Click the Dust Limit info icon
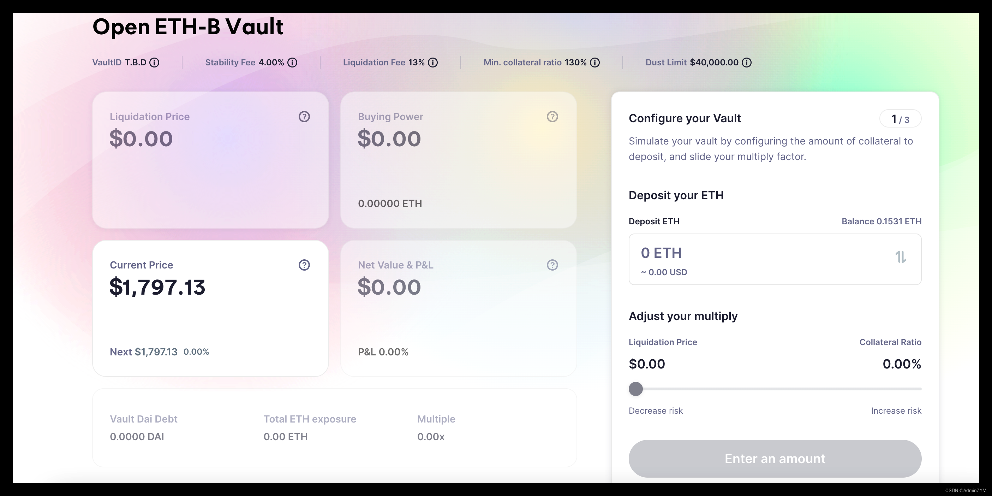The width and height of the screenshot is (992, 496). tap(747, 63)
